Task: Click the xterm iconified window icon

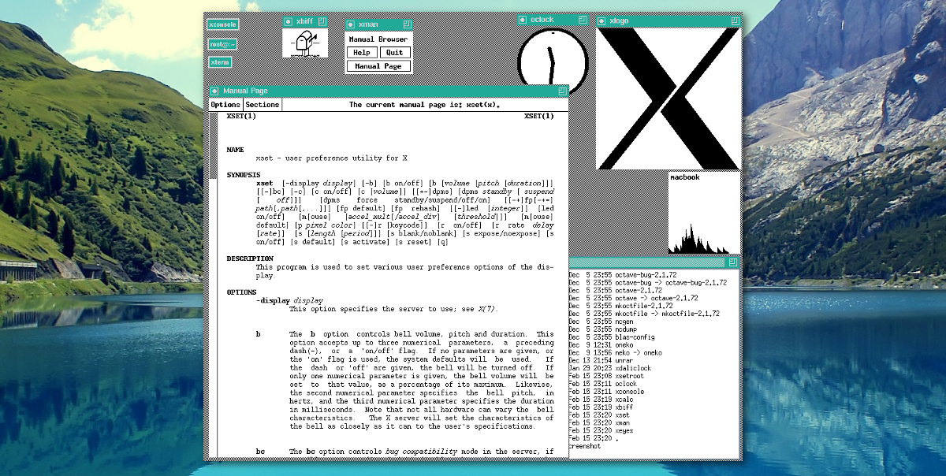Action: [x=220, y=62]
